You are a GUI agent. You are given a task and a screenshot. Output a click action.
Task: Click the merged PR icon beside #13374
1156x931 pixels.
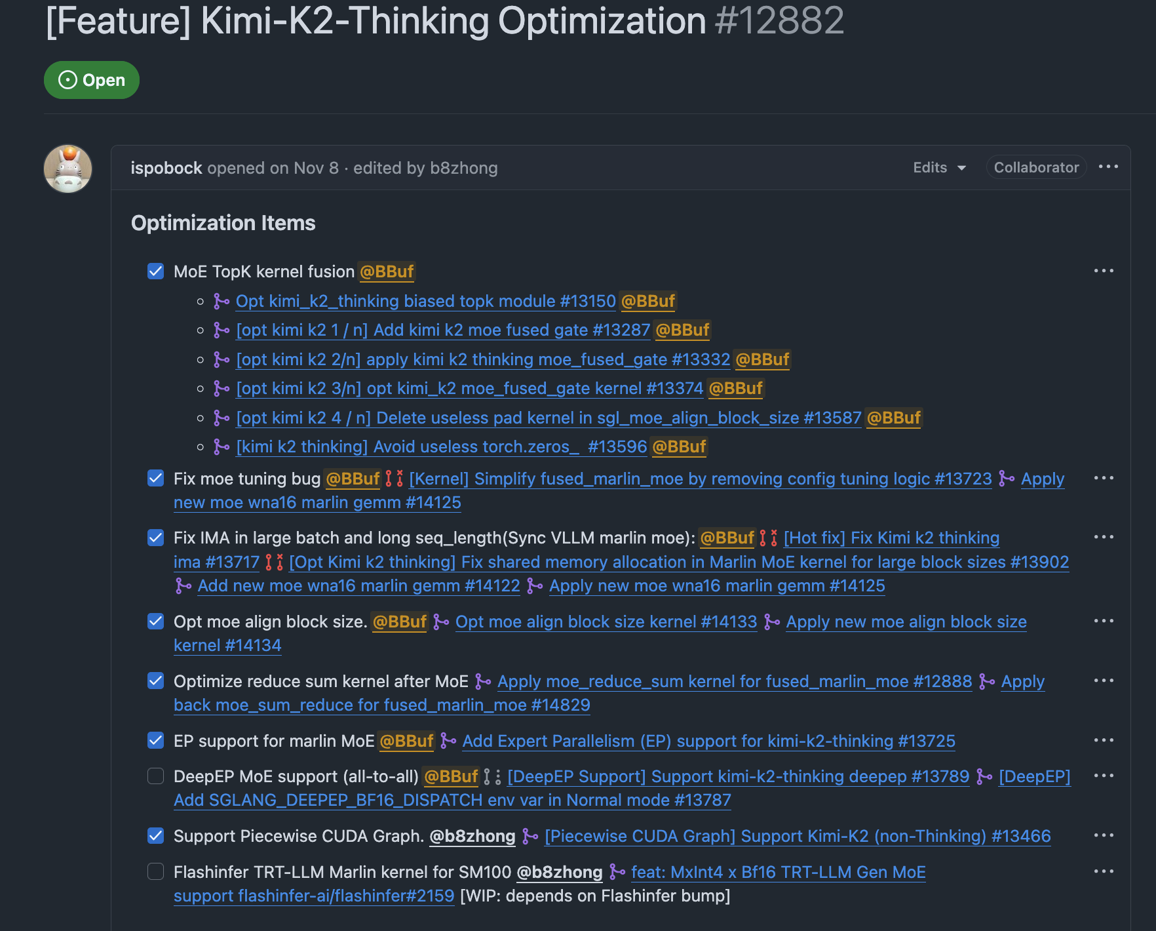[222, 388]
